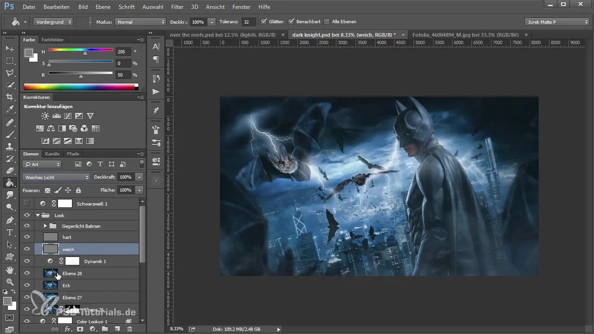This screenshot has width=594, height=334.
Task: Select the Brush tool
Action: tap(9, 134)
